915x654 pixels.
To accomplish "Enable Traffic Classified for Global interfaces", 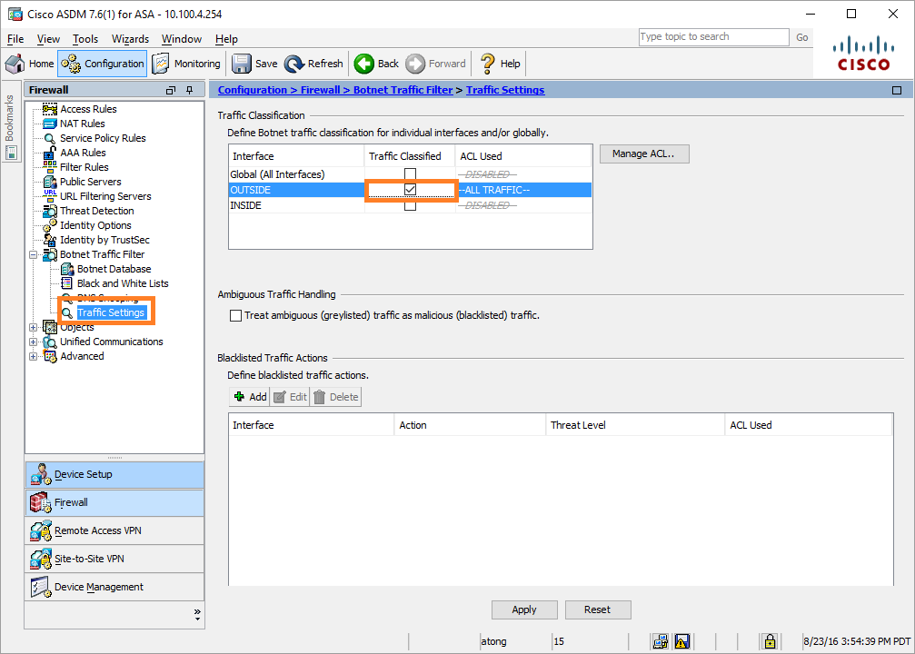I will tap(411, 174).
